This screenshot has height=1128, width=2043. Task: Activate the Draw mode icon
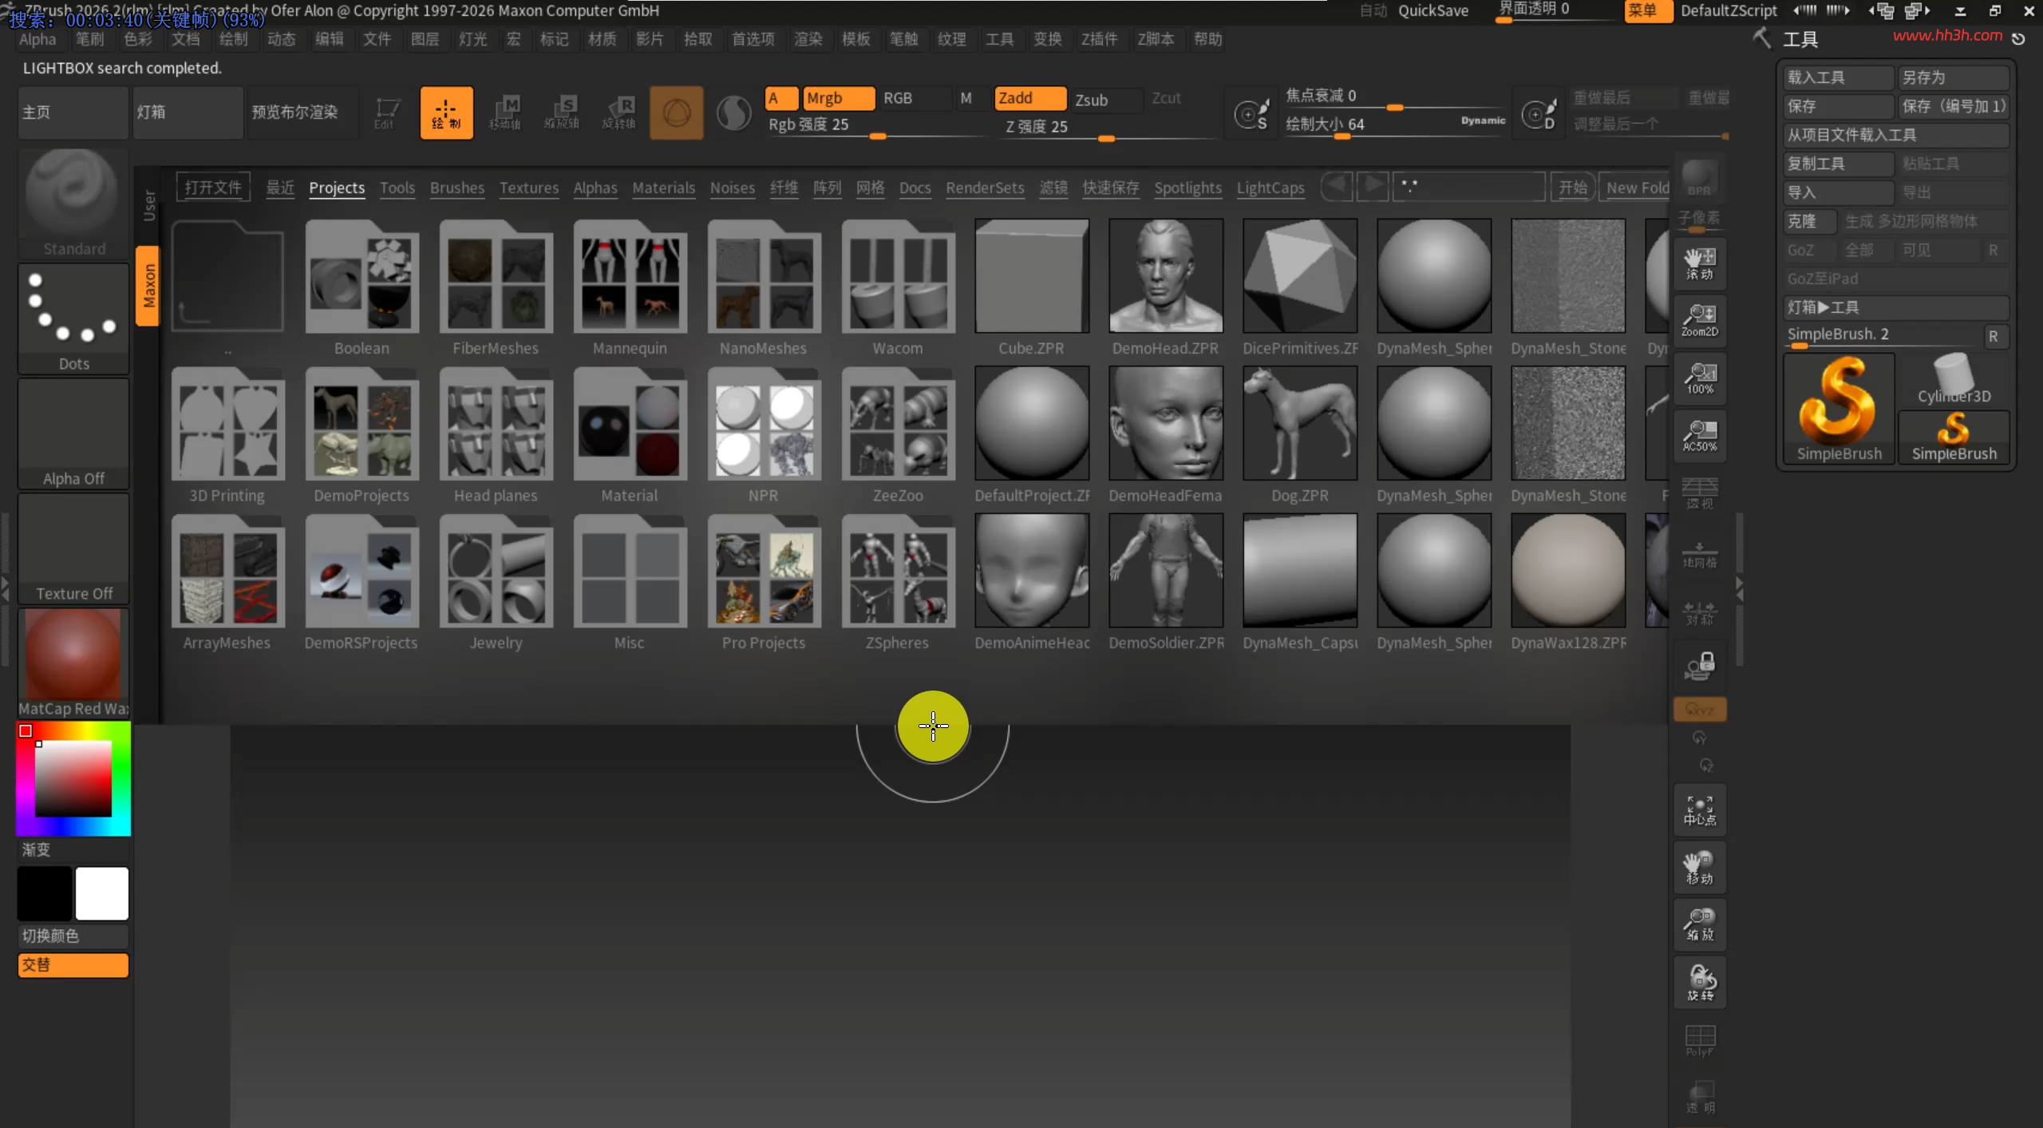pyautogui.click(x=446, y=113)
